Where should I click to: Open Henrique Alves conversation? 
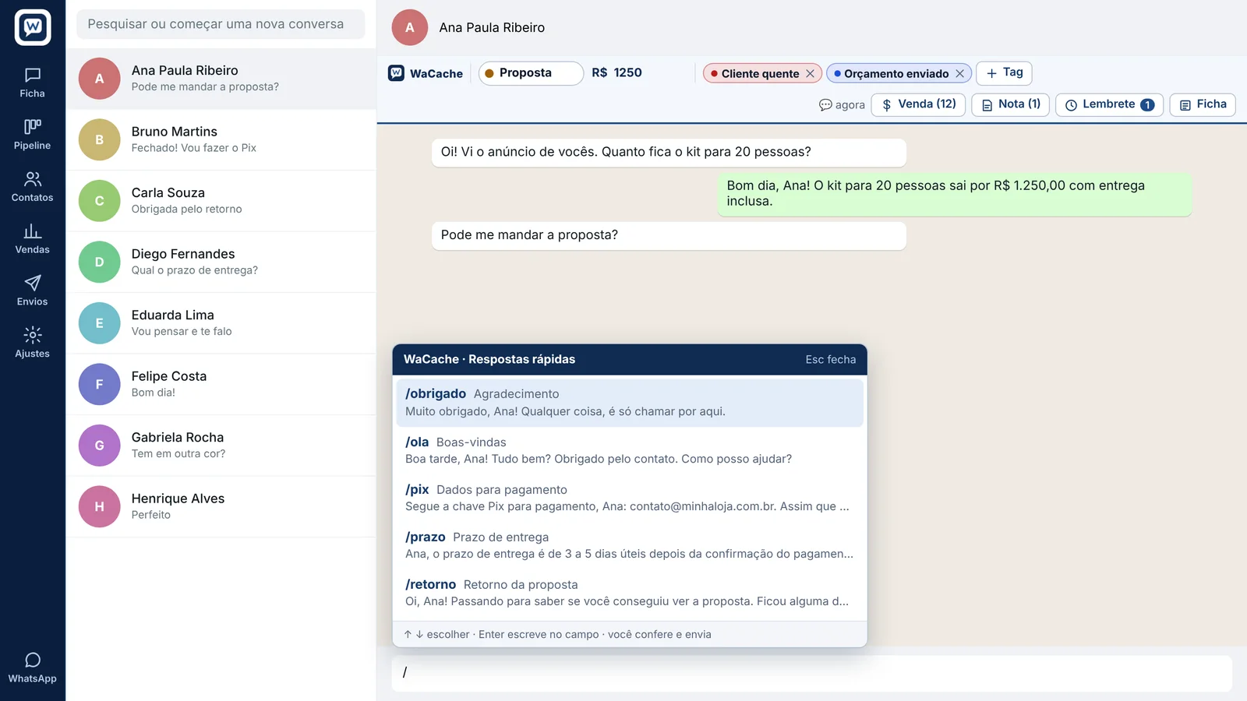(221, 506)
